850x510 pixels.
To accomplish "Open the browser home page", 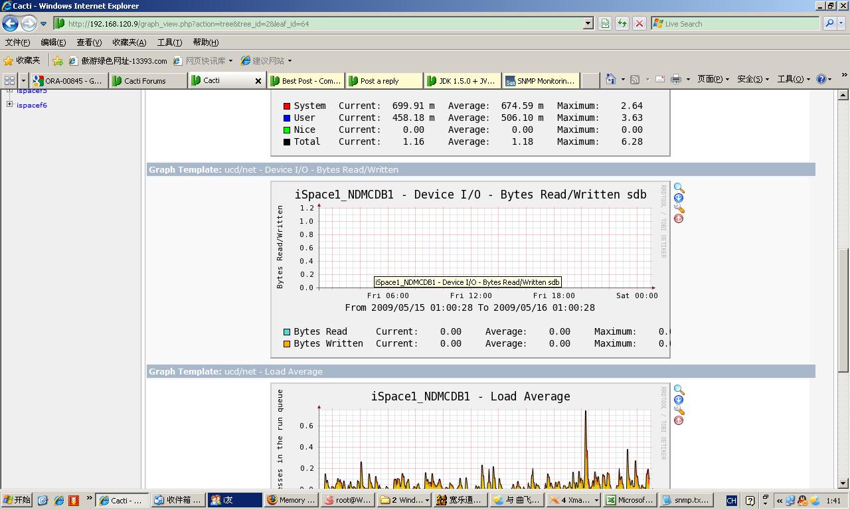I will click(x=611, y=79).
